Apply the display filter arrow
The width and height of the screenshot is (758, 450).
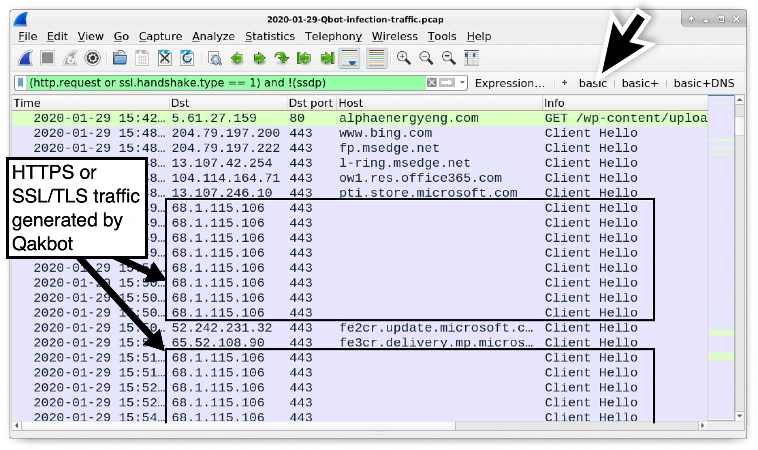(x=447, y=83)
